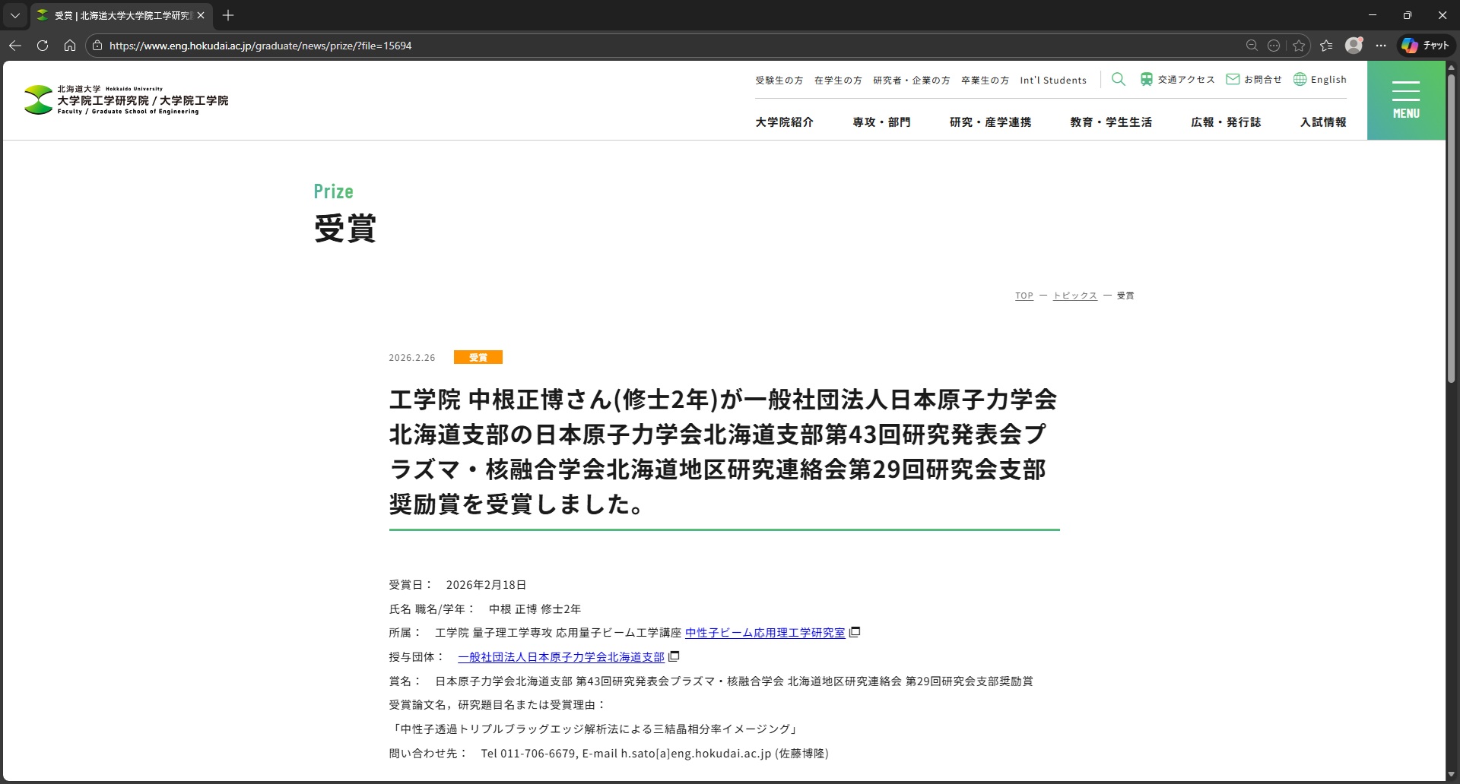1460x784 pixels.
Task: Click the お問合せ mail icon link
Action: click(x=1253, y=80)
